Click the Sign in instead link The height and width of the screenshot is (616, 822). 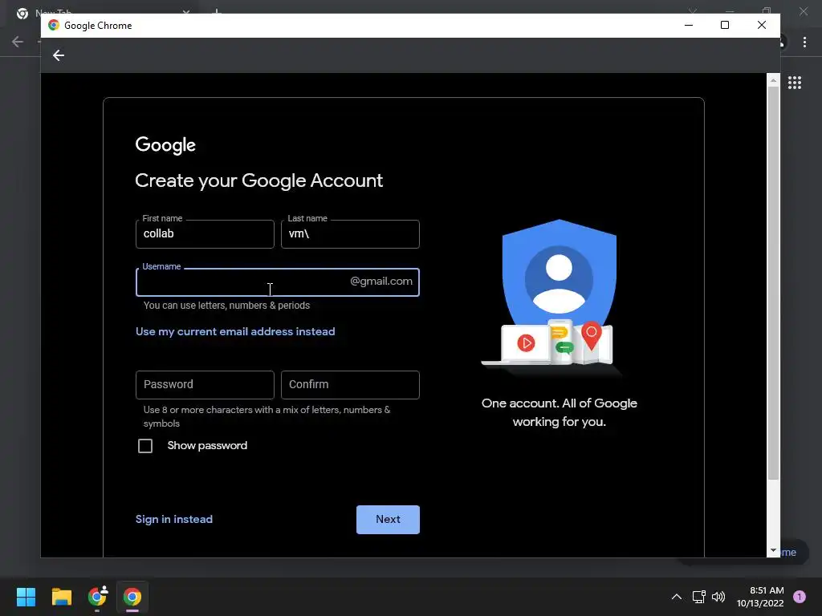(174, 519)
